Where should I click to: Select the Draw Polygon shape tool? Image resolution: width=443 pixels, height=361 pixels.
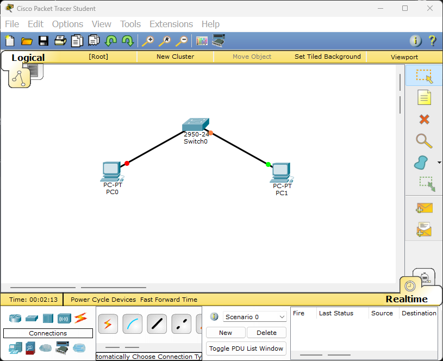[421, 163]
